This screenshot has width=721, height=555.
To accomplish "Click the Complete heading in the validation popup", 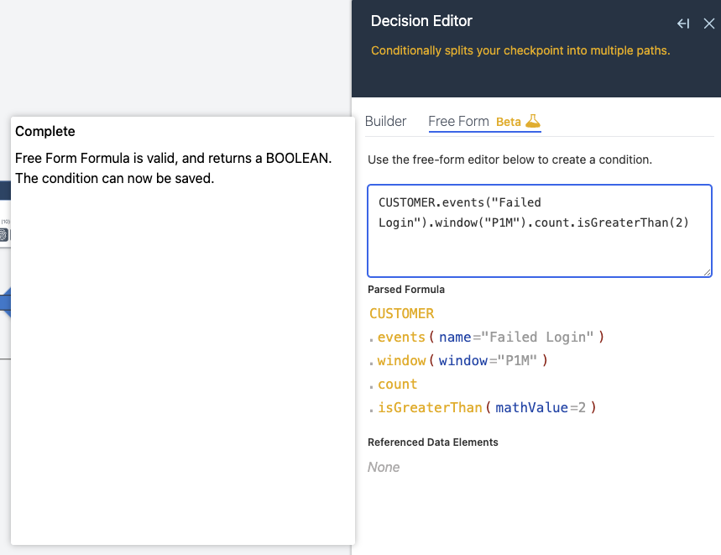I will click(x=45, y=132).
